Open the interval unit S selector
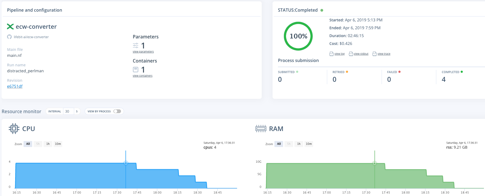The width and height of the screenshot is (485, 196). coord(77,111)
